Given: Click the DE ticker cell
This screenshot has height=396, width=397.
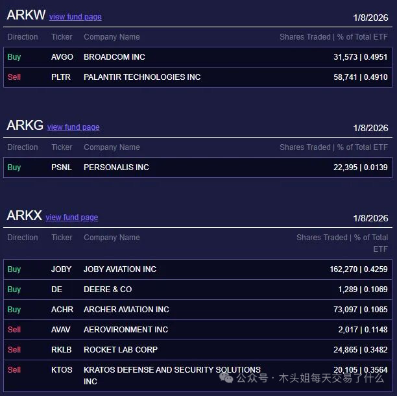Looking at the screenshot, I should click(56, 290).
